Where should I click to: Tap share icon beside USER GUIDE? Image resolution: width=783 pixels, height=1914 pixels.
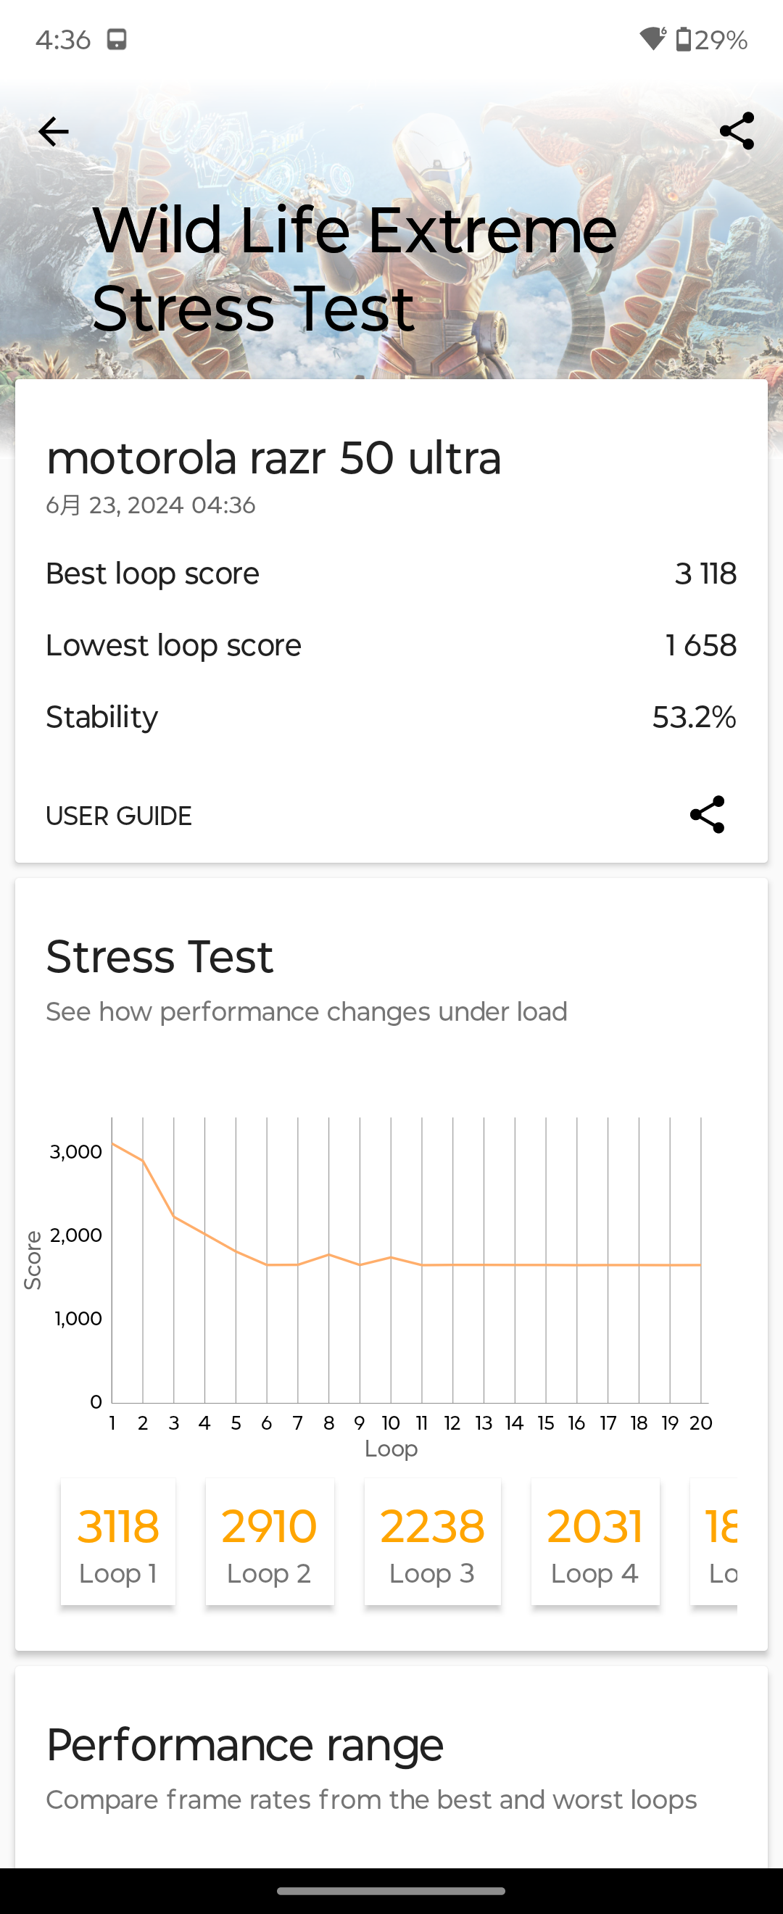click(x=706, y=815)
